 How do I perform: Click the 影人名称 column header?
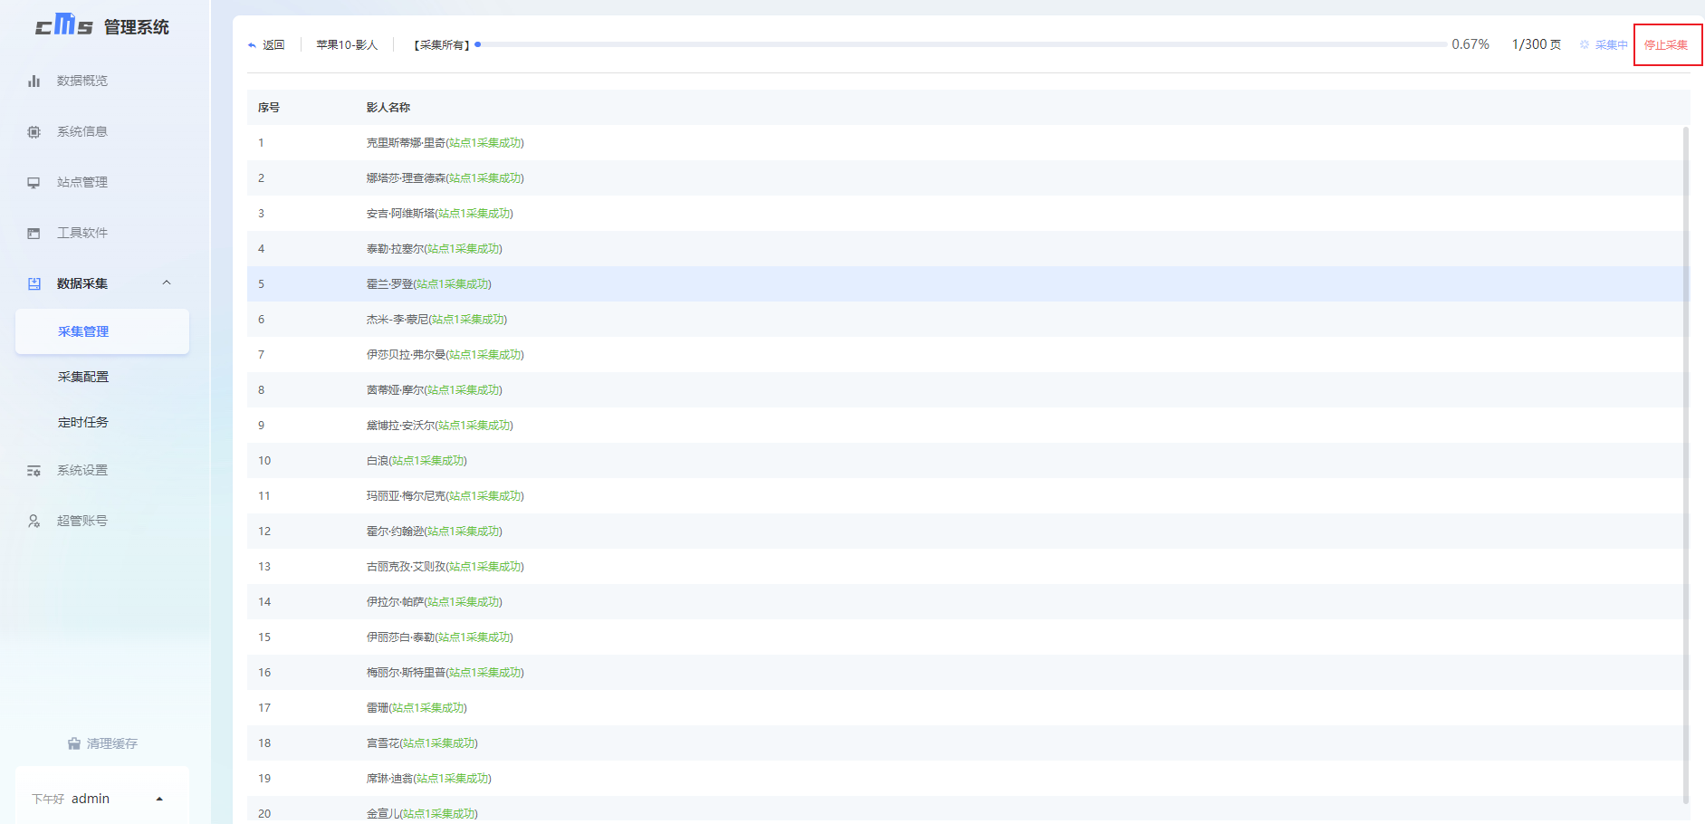pyautogui.click(x=388, y=107)
